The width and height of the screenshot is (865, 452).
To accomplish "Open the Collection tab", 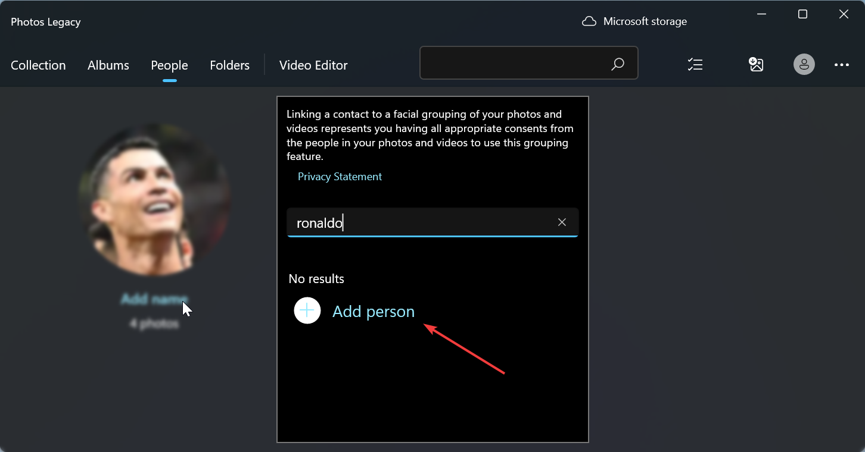I will [38, 65].
